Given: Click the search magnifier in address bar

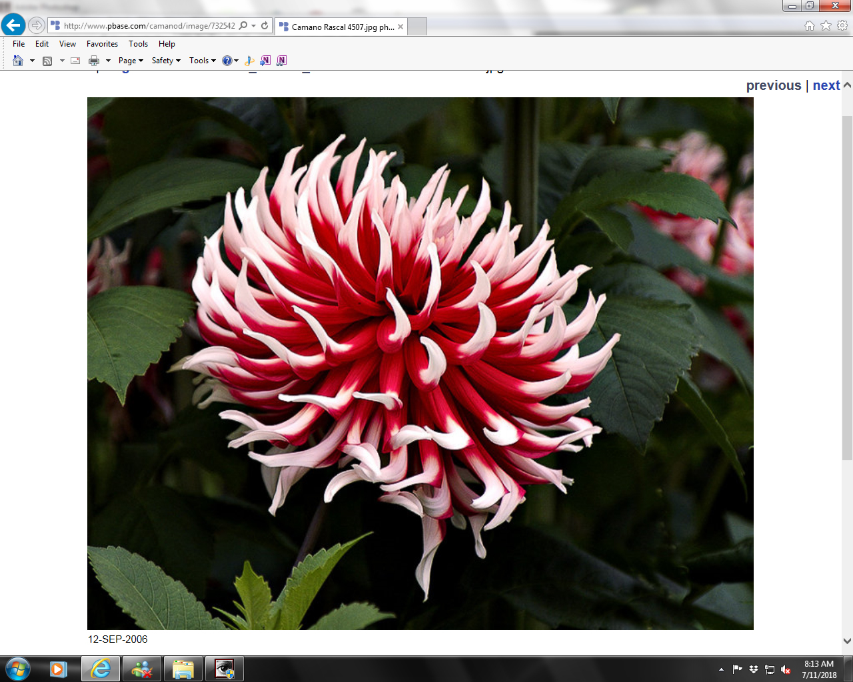Looking at the screenshot, I should tap(243, 25).
